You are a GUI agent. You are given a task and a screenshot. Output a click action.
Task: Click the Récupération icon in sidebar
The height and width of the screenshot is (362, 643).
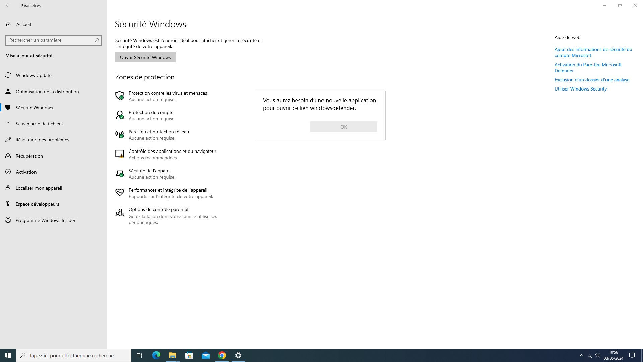[x=8, y=156]
